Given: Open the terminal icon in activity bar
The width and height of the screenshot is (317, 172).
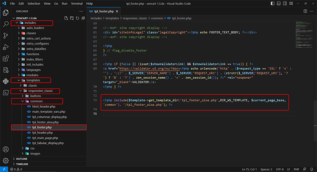Looking at the screenshot, I should coord(6,92).
